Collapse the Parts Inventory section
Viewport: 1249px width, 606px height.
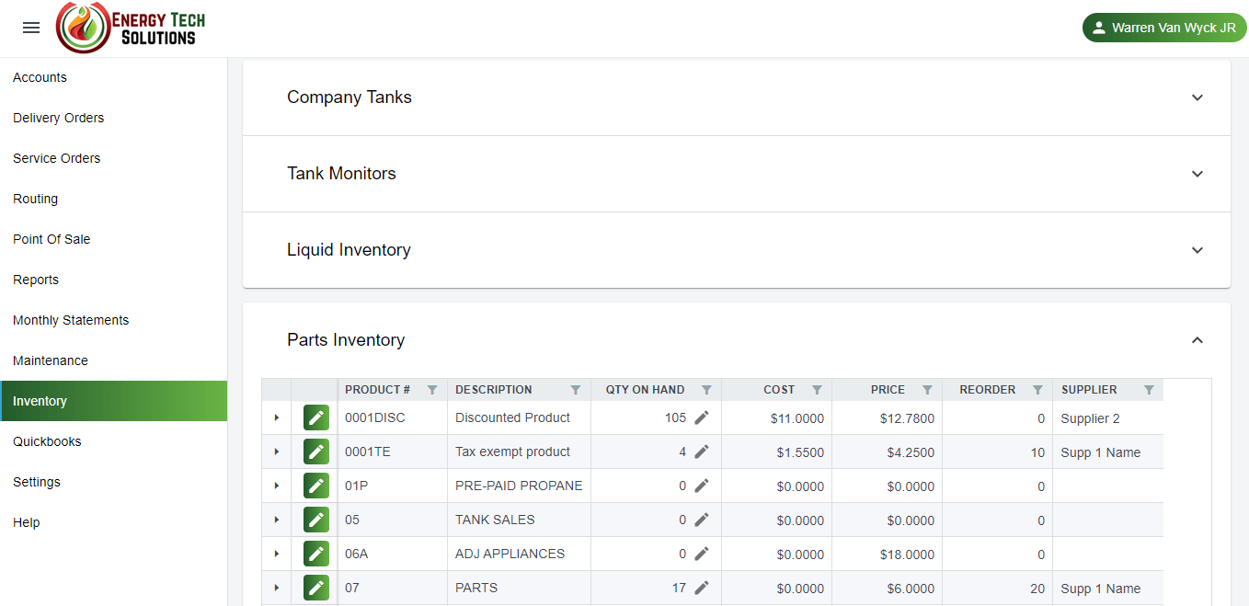[x=1197, y=340]
